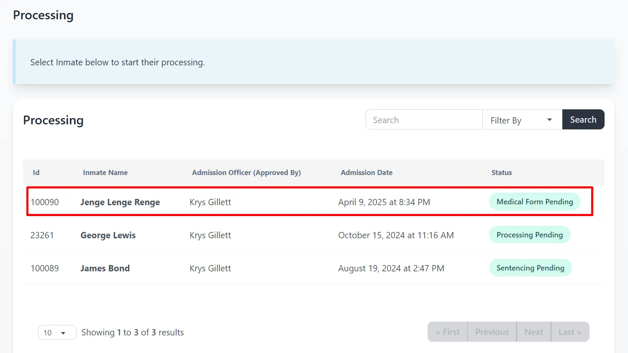Click the Status column header

[x=501, y=173]
